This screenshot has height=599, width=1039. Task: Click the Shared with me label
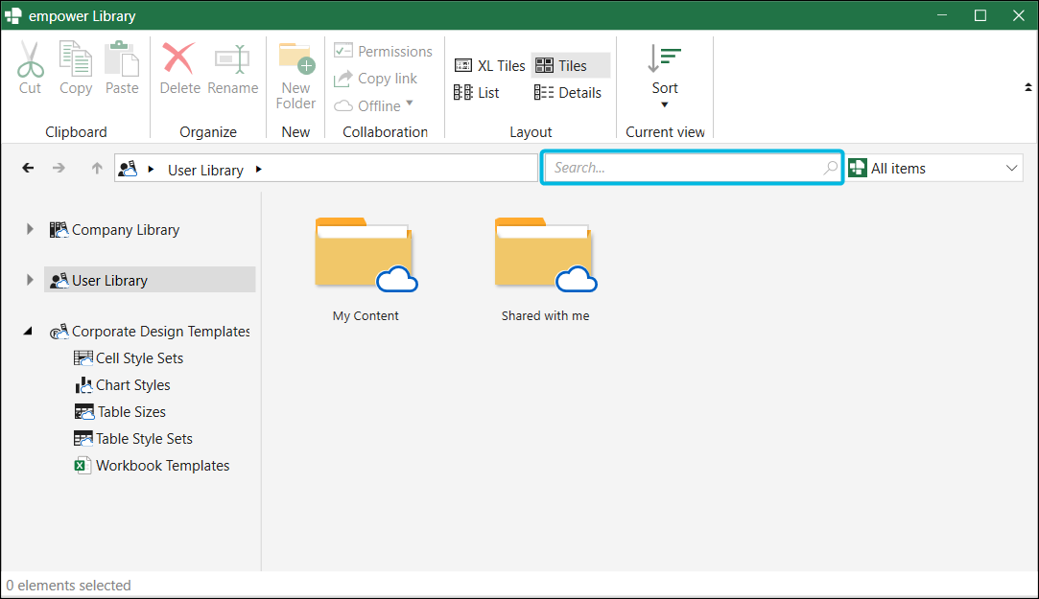click(545, 315)
